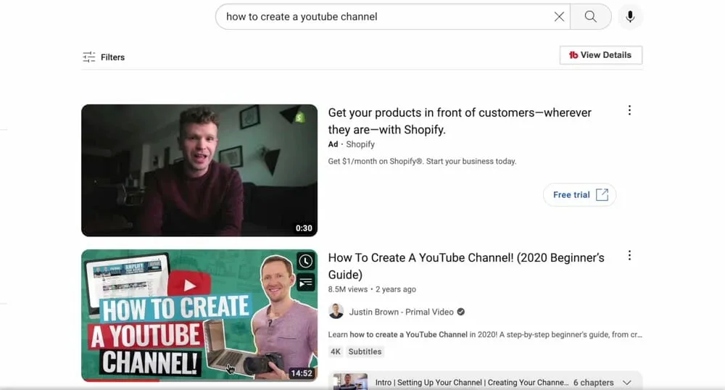Visit Justin Brown - Primal Video channel
This screenshot has width=725, height=390.
click(401, 312)
